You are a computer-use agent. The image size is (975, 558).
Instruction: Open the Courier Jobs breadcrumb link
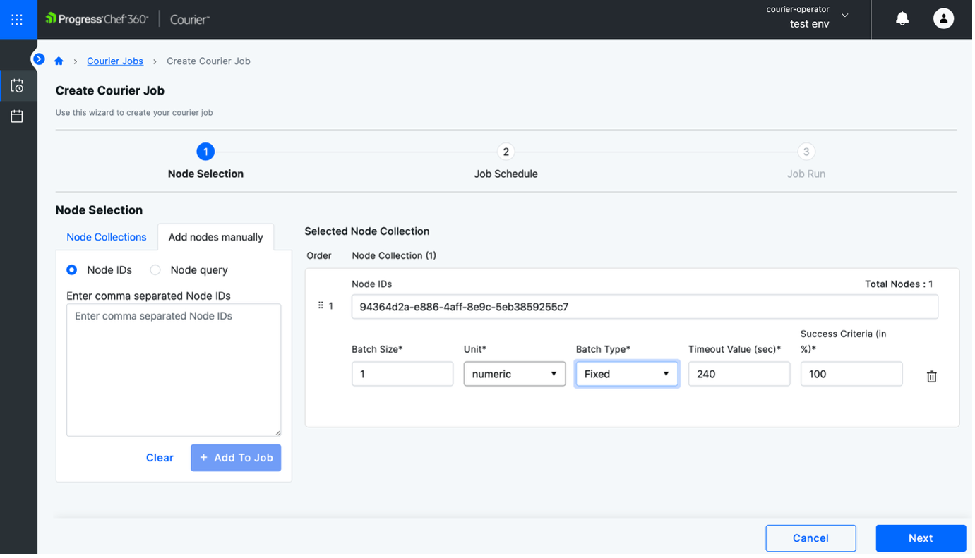(x=115, y=61)
